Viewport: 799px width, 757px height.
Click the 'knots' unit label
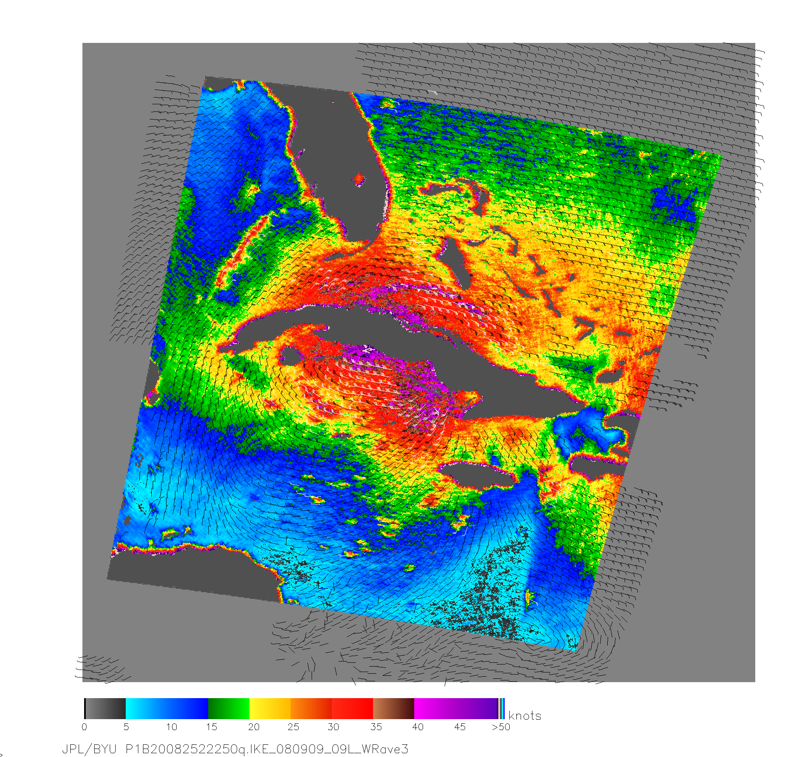(525, 715)
